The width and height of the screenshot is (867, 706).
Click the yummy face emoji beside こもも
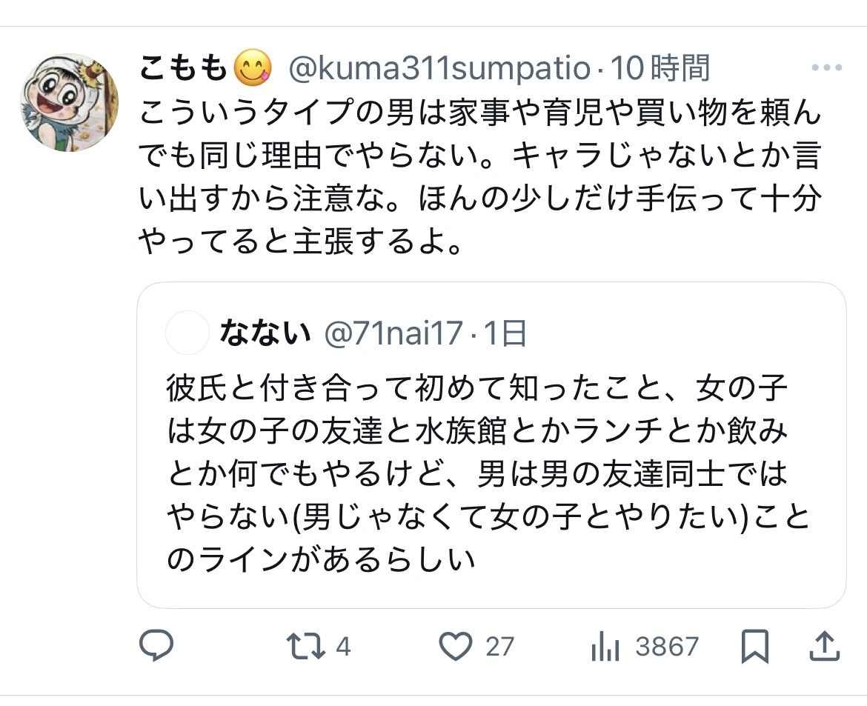click(x=252, y=69)
